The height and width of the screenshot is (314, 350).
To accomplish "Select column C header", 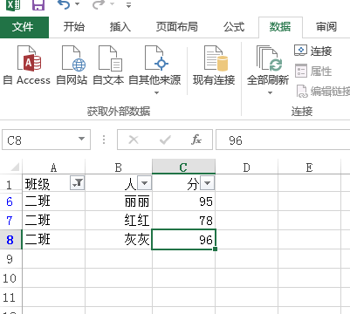I will [x=183, y=167].
